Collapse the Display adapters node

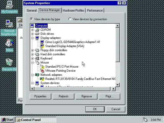click(x=33, y=38)
